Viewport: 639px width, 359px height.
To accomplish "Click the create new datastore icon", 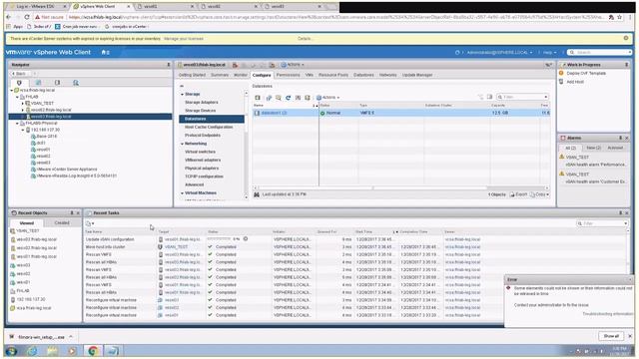I will [258, 98].
